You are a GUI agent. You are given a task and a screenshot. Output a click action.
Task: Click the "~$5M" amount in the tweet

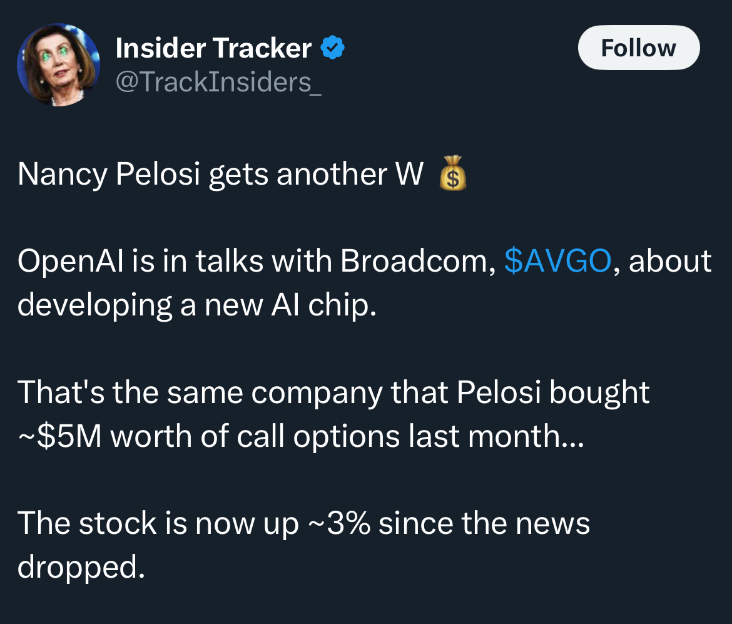[x=60, y=436]
